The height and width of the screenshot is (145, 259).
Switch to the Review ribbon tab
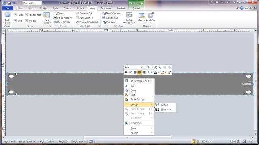point(81,8)
